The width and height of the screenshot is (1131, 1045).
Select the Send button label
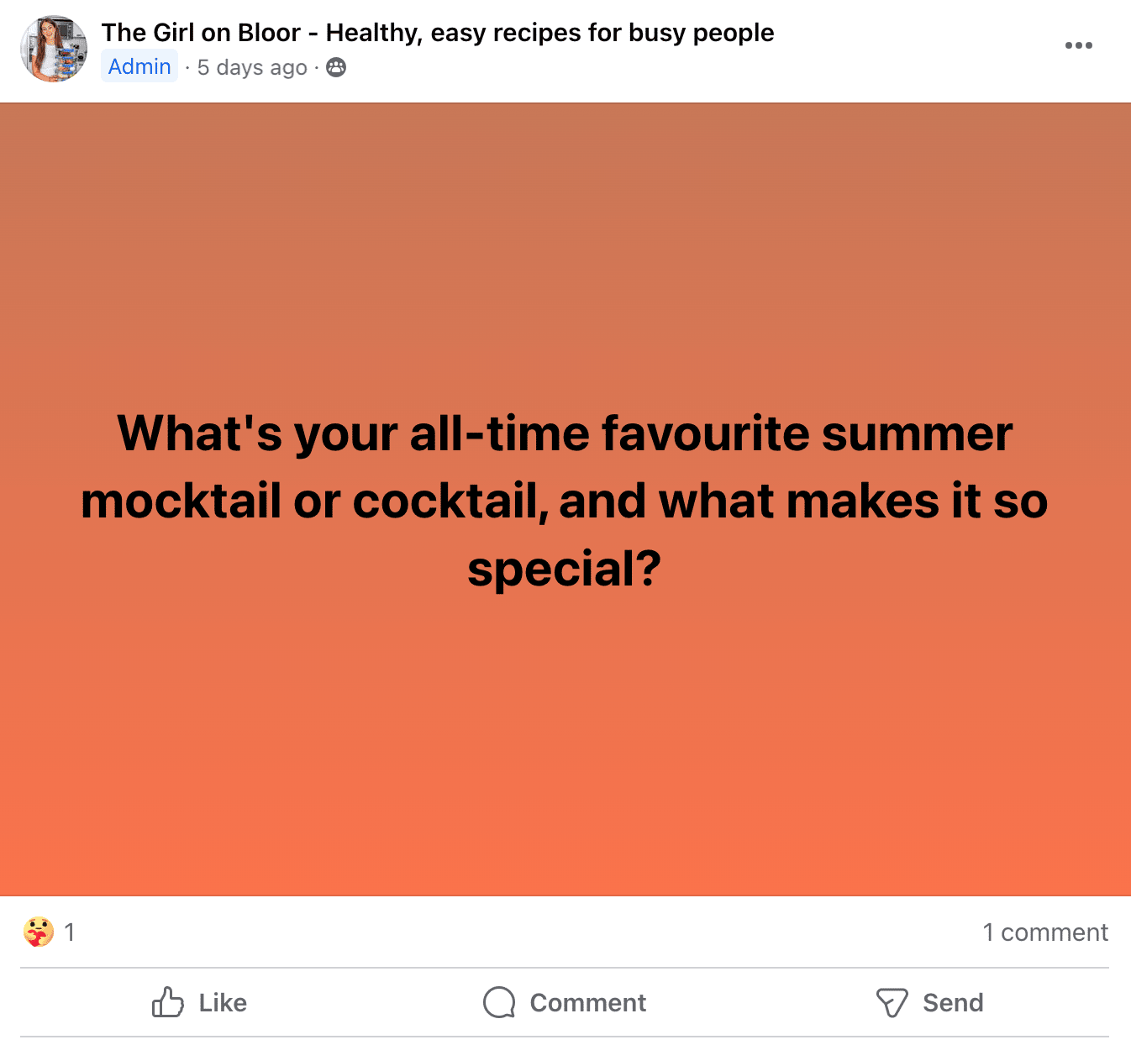[953, 1002]
